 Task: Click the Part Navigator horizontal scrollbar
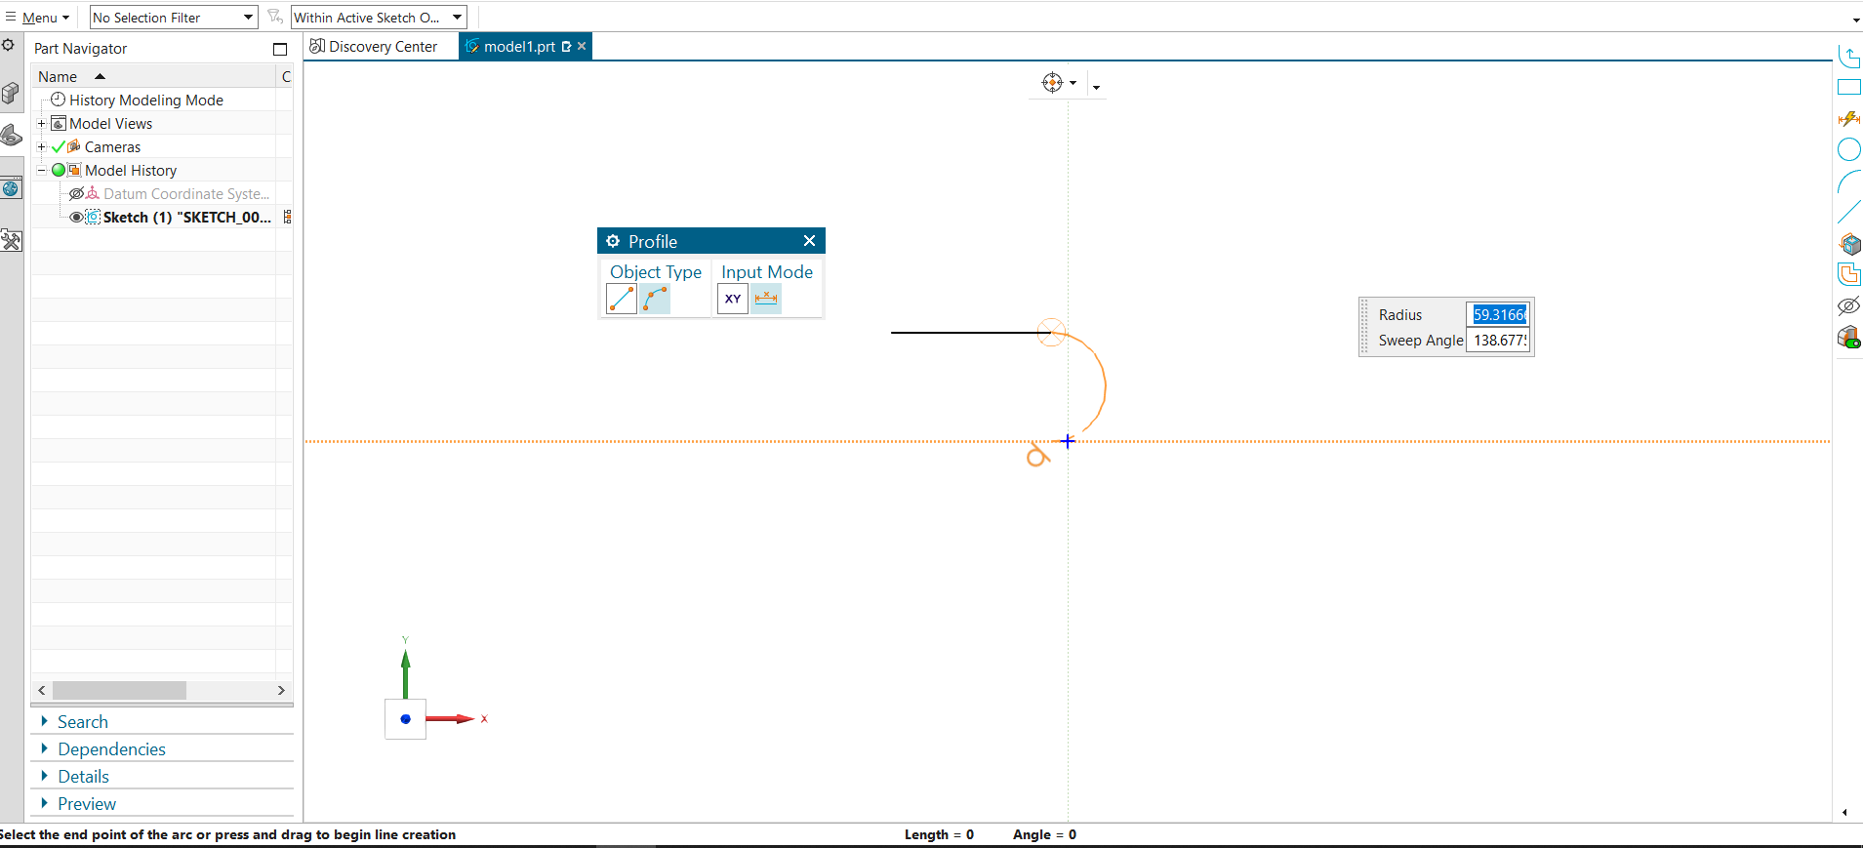point(119,691)
